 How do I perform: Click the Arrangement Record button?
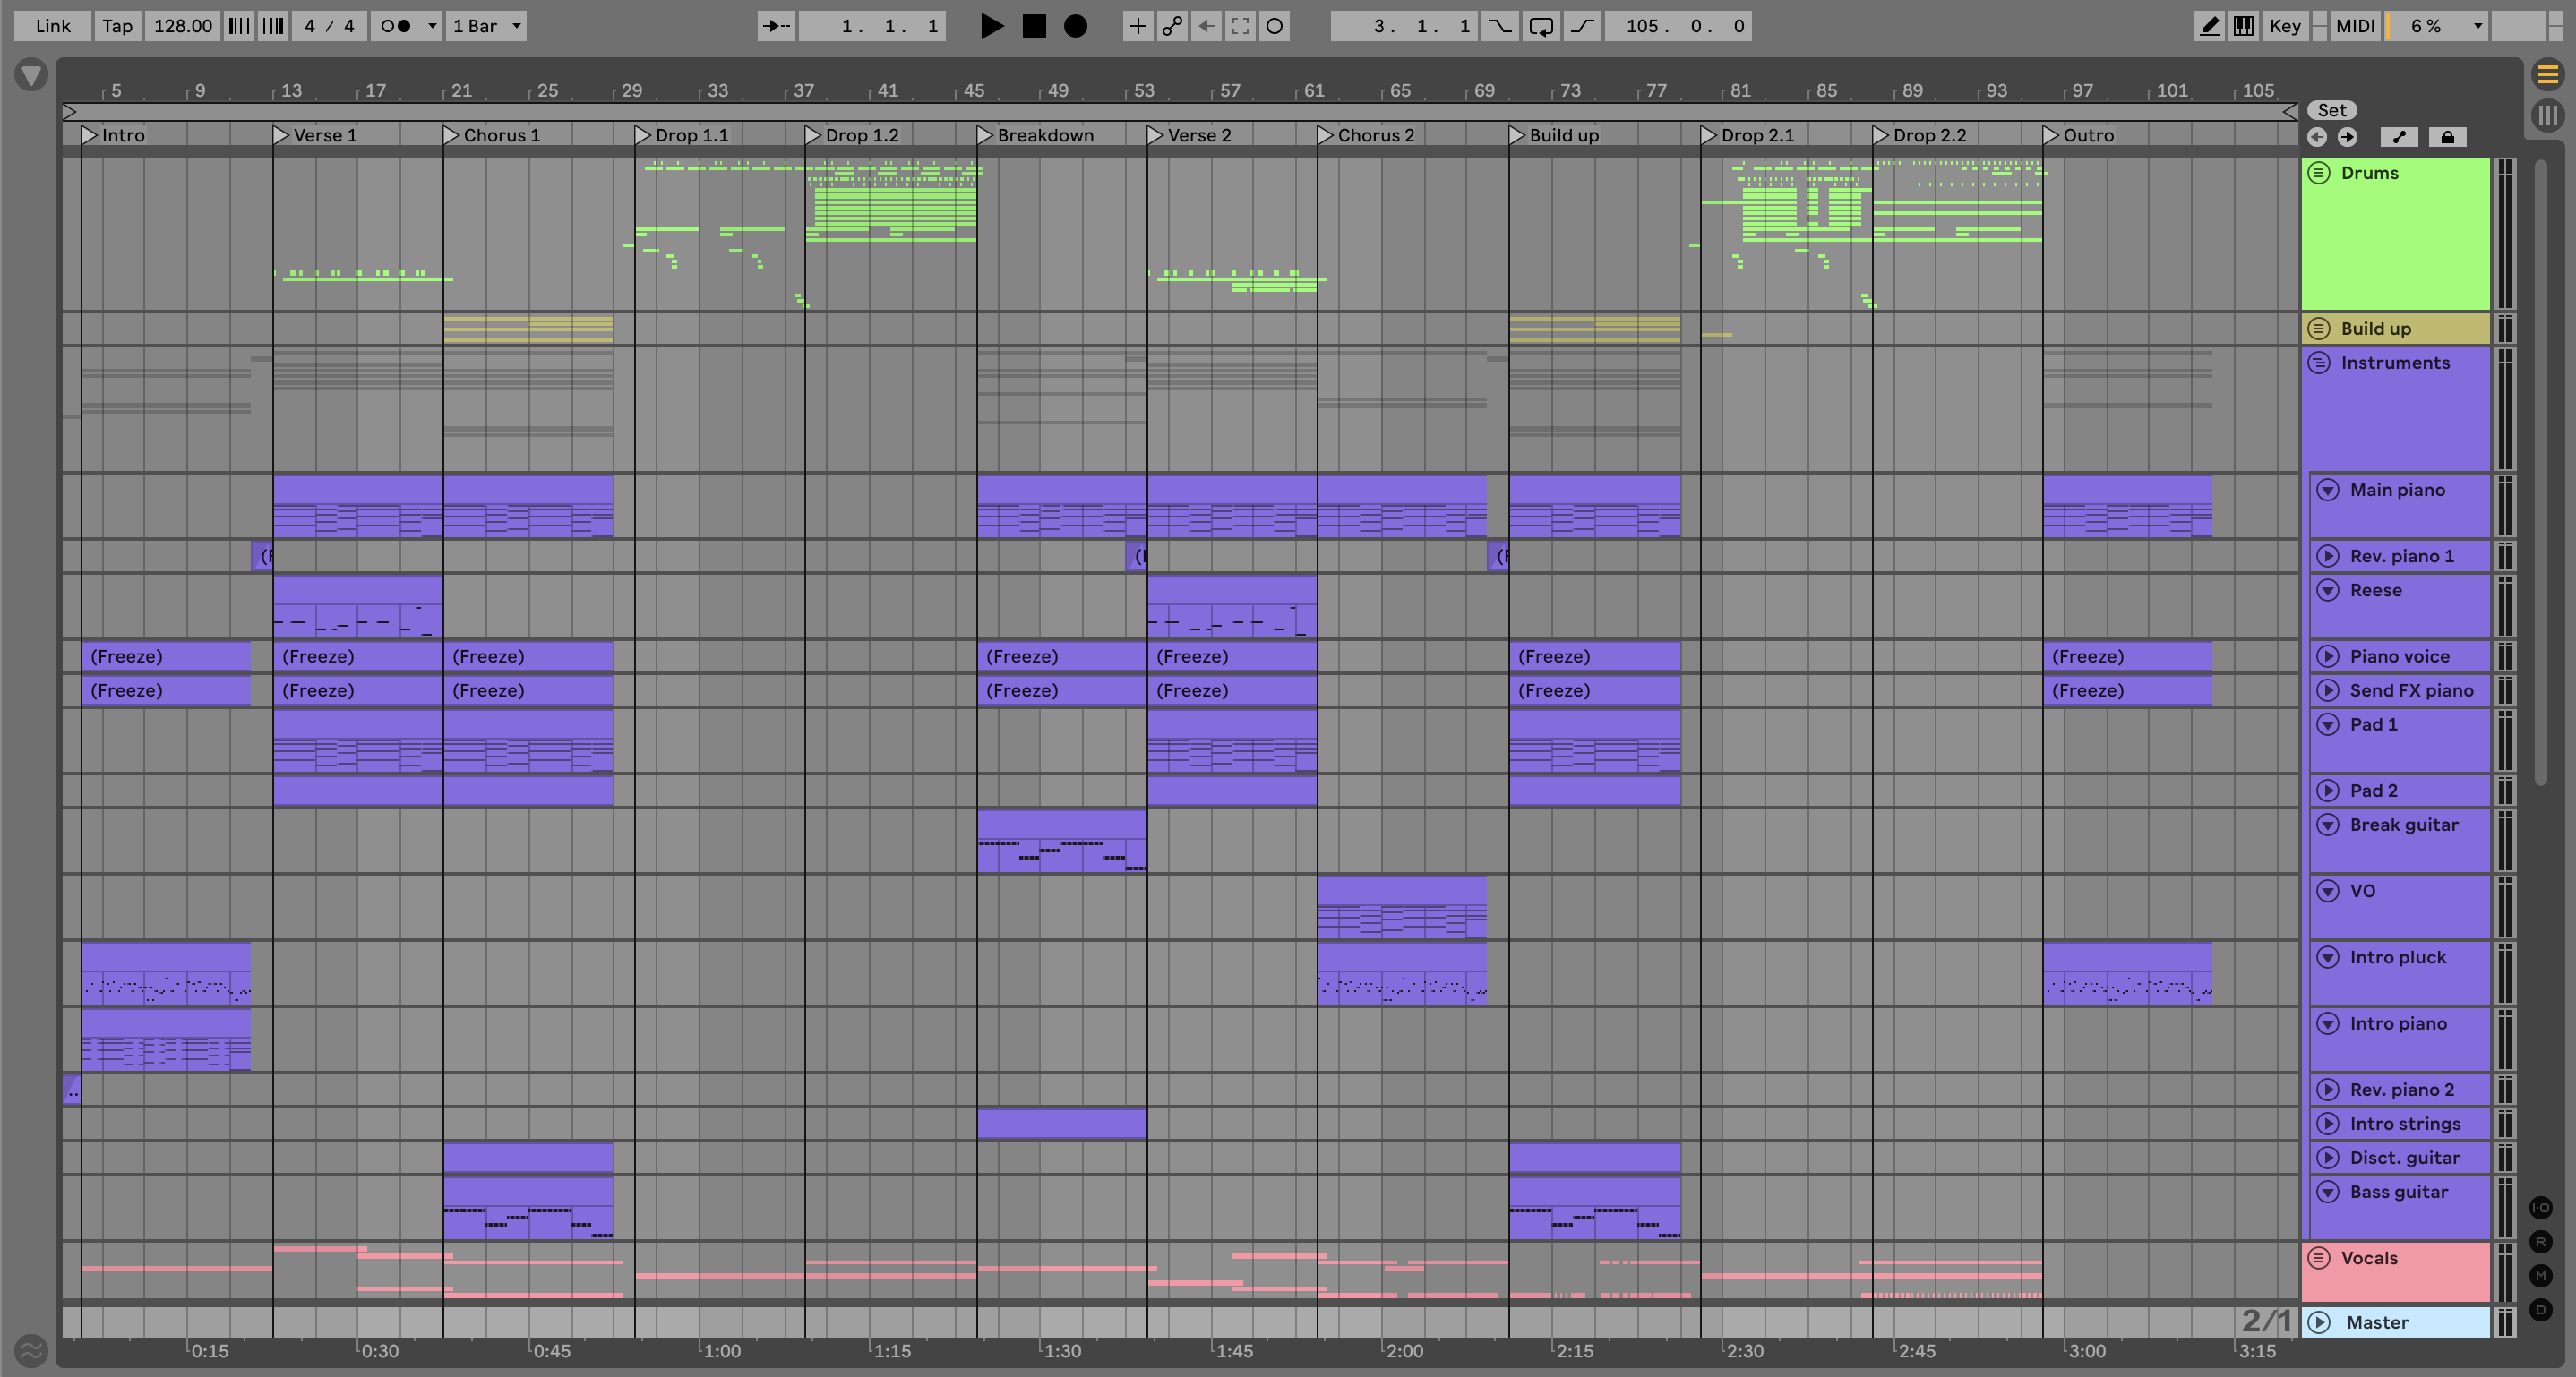1075,26
